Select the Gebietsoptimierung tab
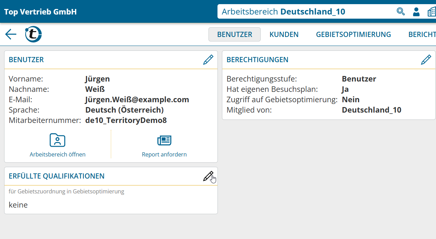This screenshot has width=436, height=239. pos(353,35)
